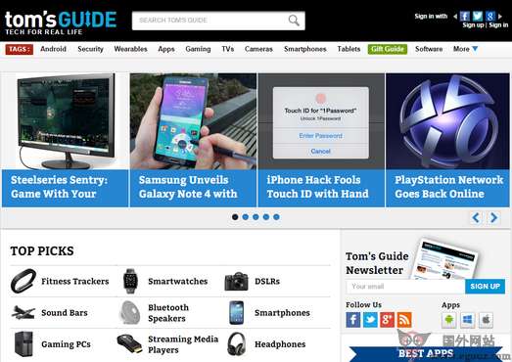Screen dimensions: 512x362
Task: Open the Windows app icon under Apps
Action: point(467,320)
